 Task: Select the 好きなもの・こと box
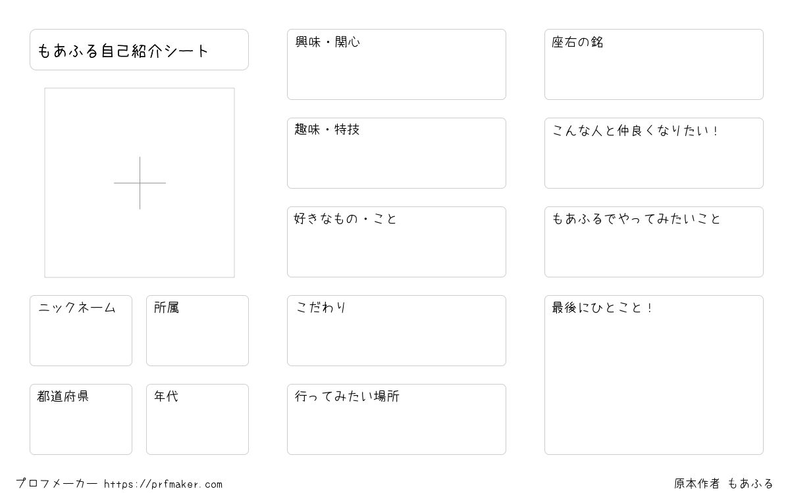click(396, 242)
